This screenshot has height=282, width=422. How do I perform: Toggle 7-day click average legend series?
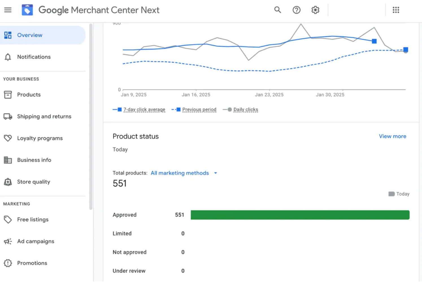point(144,110)
